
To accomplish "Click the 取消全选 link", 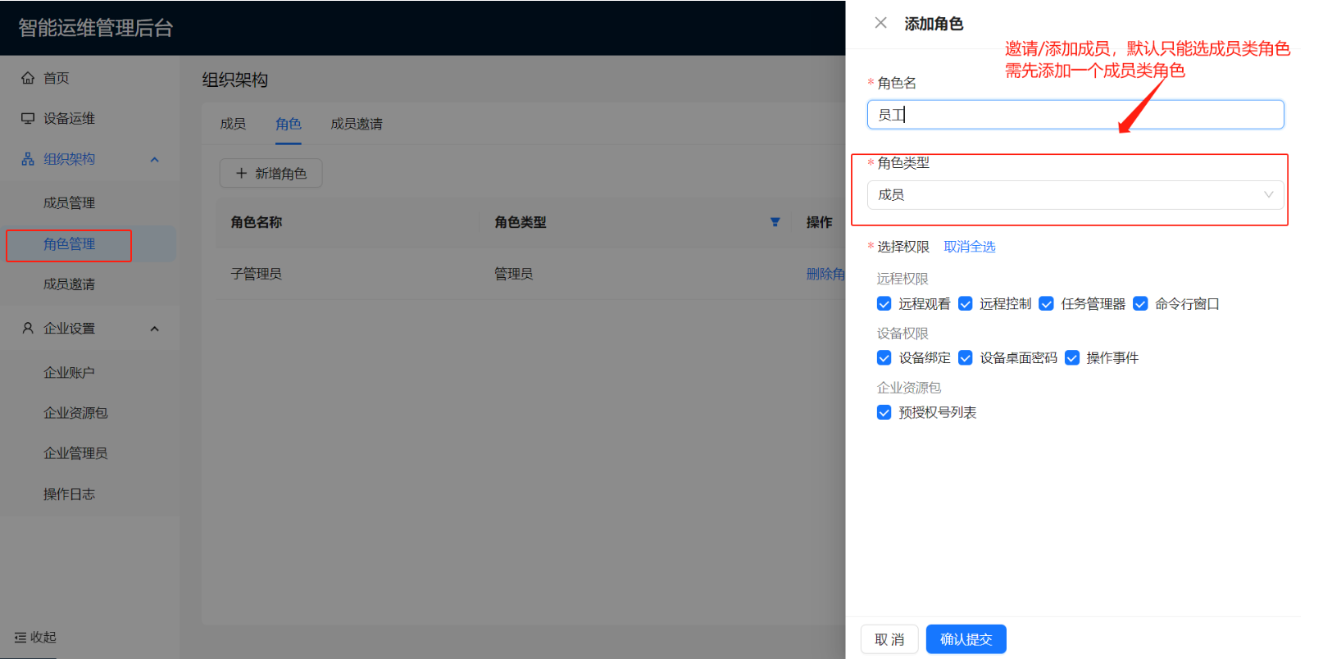I will click(970, 247).
